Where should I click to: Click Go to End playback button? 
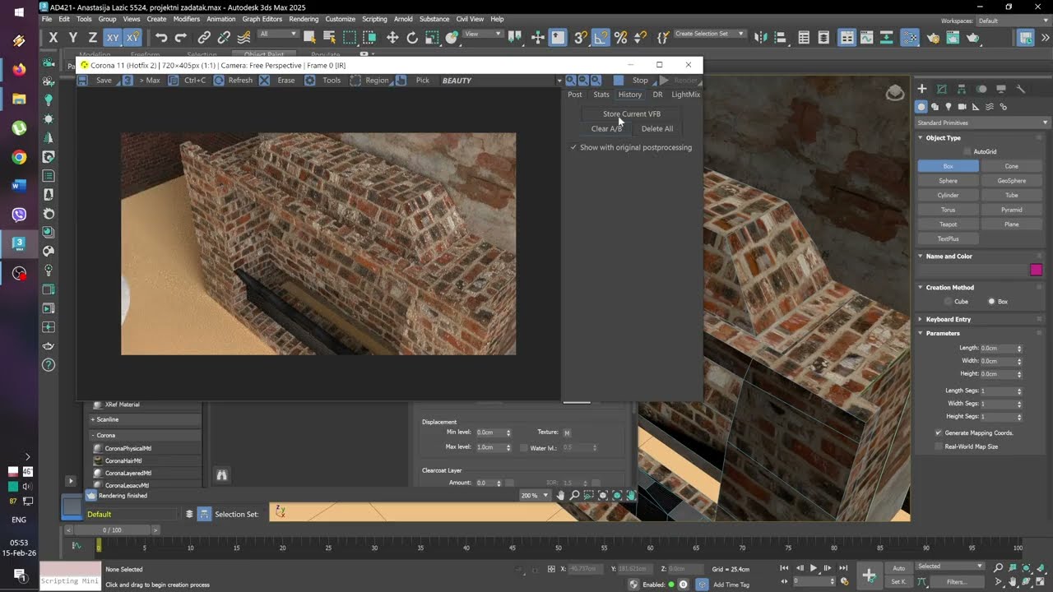pos(842,568)
